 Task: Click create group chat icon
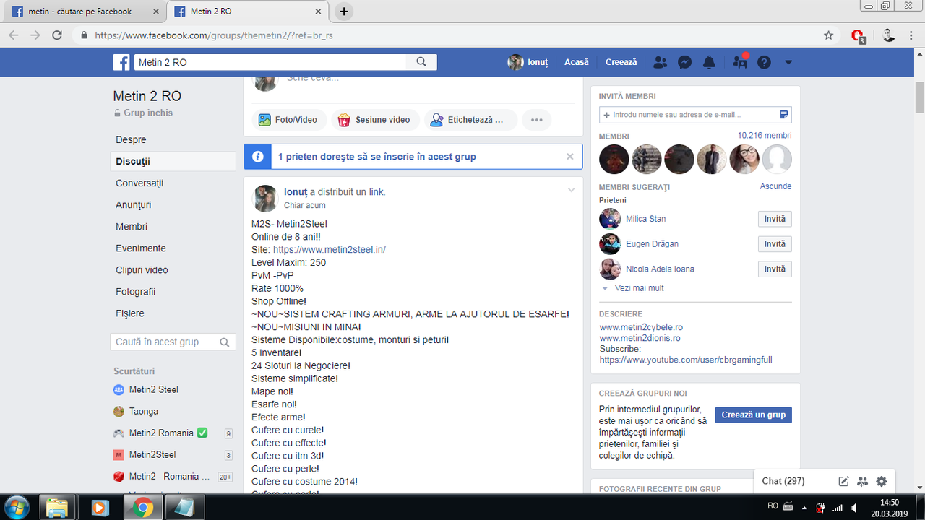tap(862, 481)
